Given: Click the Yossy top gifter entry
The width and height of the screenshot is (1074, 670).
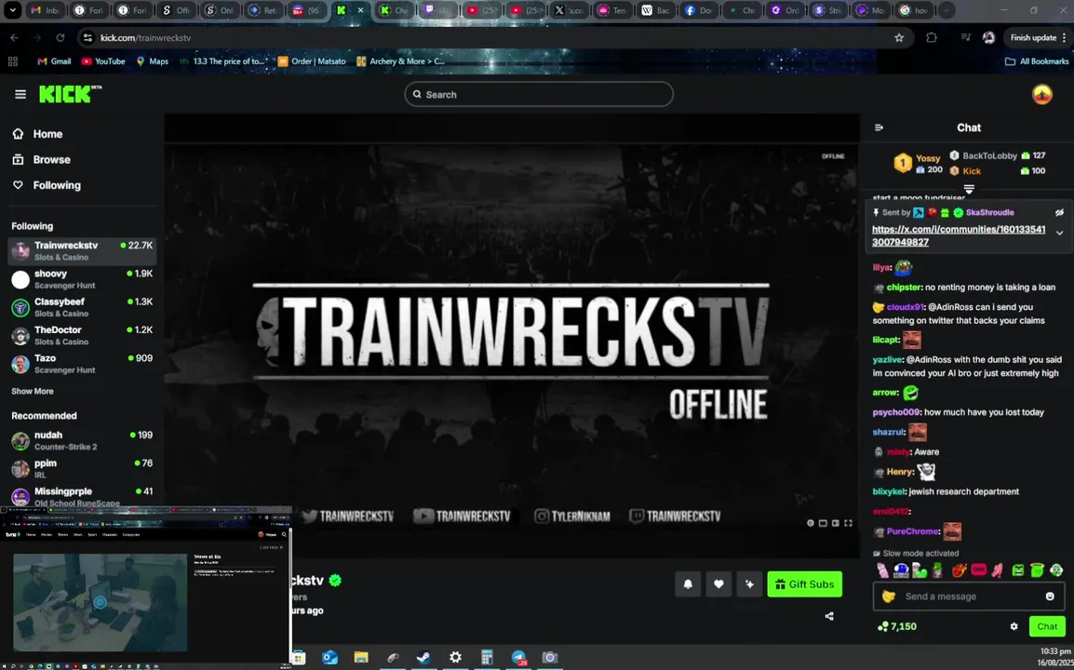Looking at the screenshot, I should pyautogui.click(x=918, y=163).
